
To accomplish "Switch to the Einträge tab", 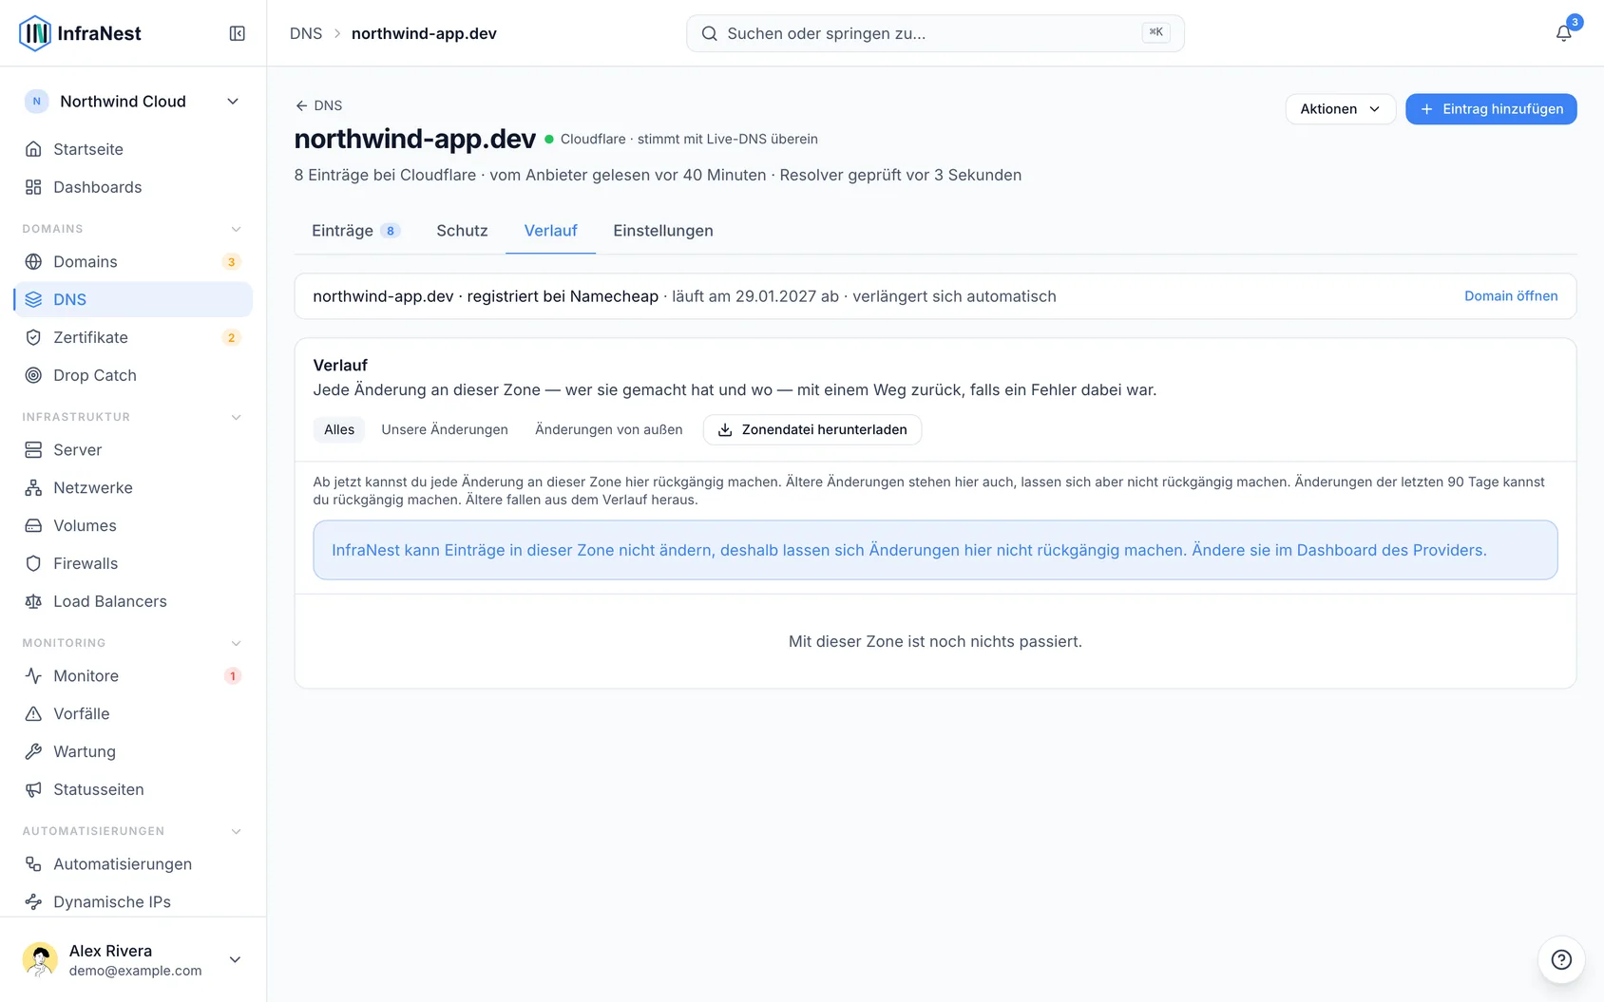I will (x=355, y=231).
